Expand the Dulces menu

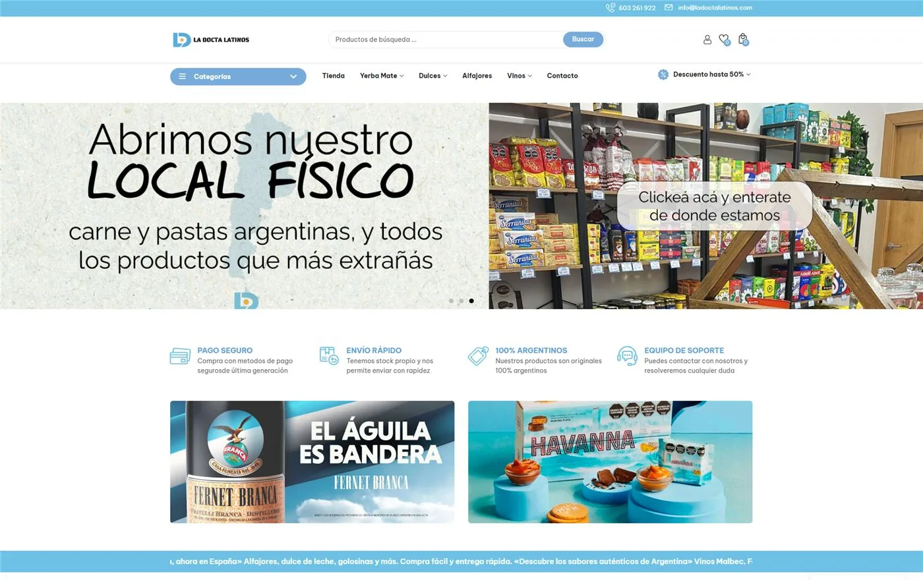pos(432,76)
